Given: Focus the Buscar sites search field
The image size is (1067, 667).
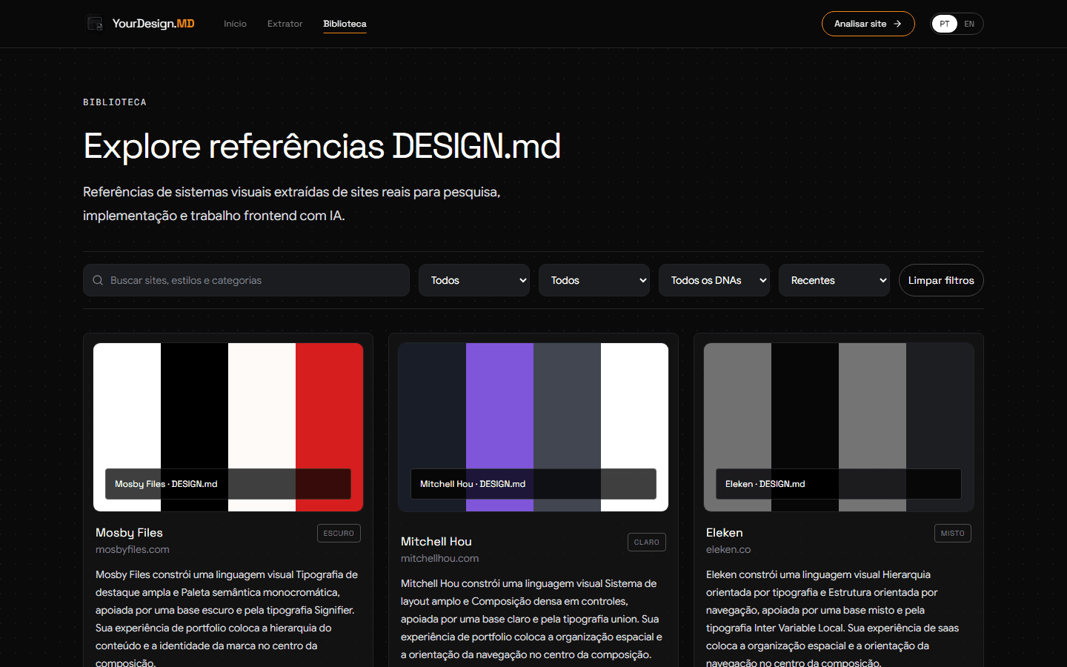Looking at the screenshot, I should 246,280.
